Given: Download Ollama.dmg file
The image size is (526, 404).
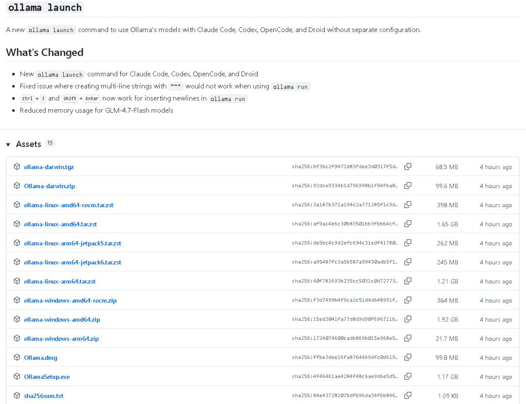Looking at the screenshot, I should (40, 358).
